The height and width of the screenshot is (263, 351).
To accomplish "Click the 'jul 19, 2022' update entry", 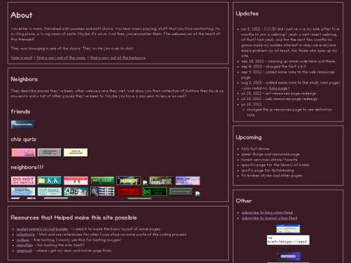I will [x=251, y=104].
